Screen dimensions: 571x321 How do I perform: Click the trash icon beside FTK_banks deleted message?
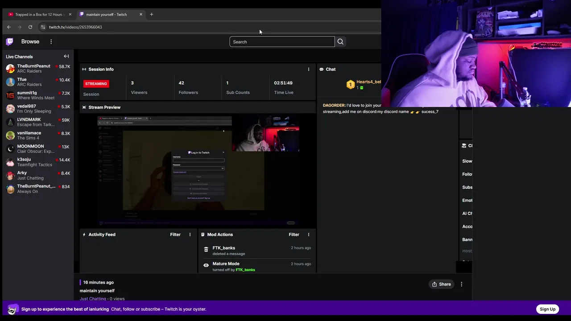[206, 250]
